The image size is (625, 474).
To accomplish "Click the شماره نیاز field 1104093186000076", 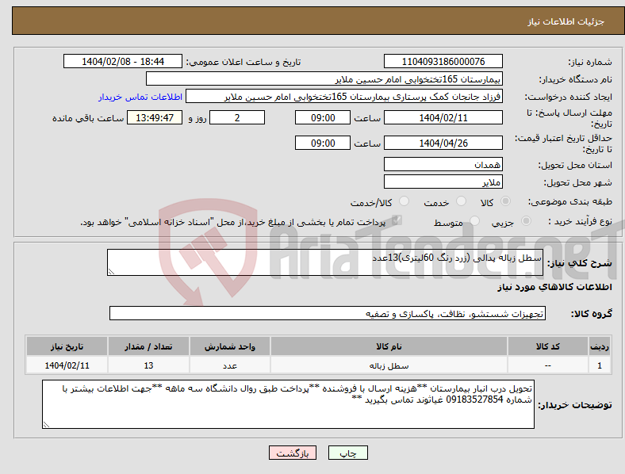I will tap(443, 61).
